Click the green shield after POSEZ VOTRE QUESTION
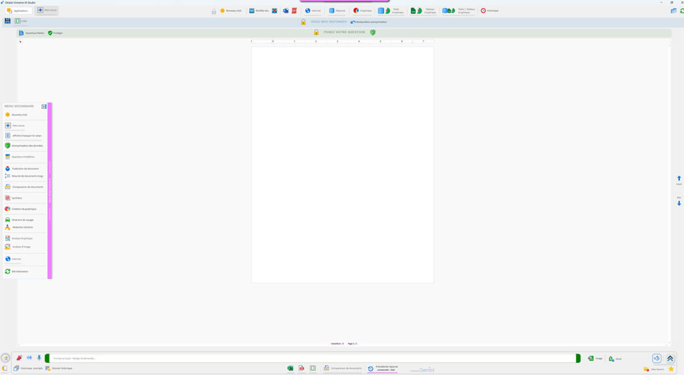 [x=373, y=32]
